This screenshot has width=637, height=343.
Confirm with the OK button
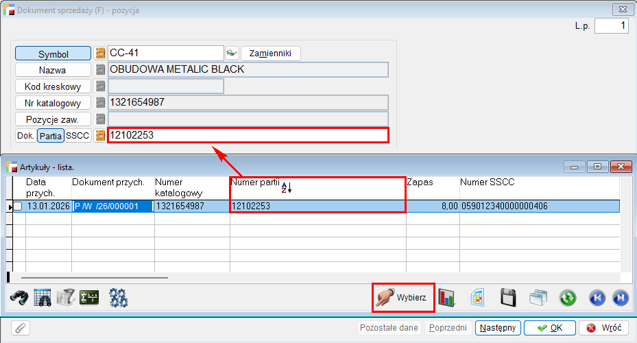pos(549,328)
